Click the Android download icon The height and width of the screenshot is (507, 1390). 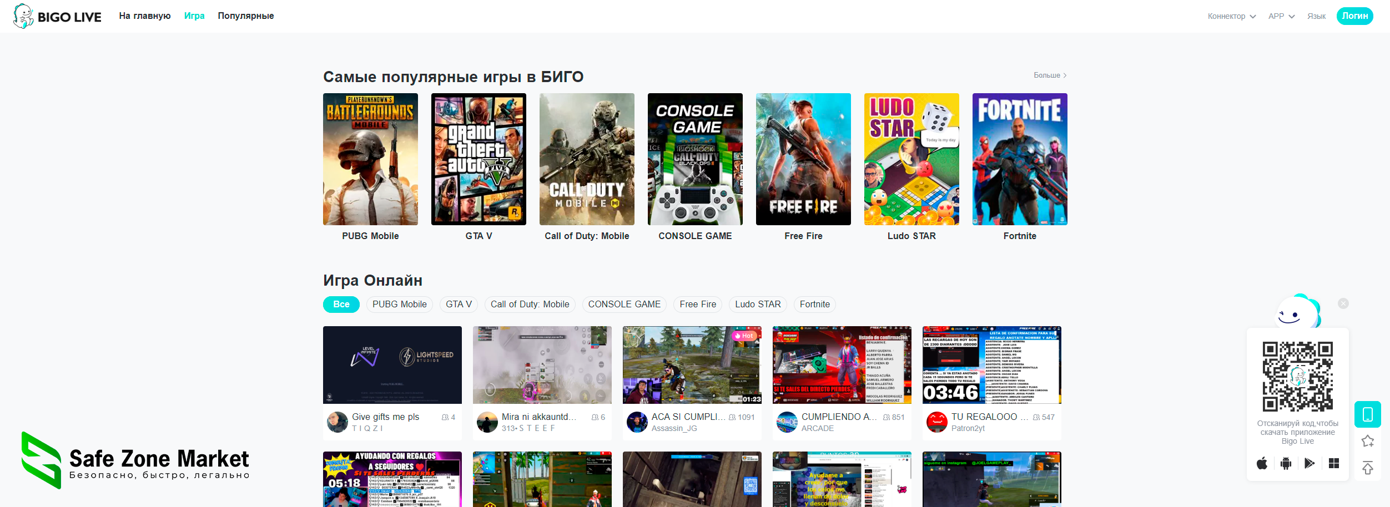click(1286, 463)
